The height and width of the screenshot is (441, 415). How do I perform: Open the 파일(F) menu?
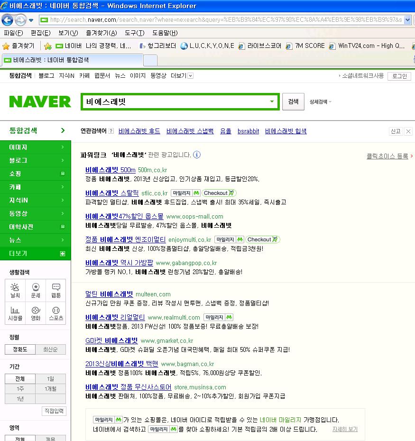[x=13, y=33]
